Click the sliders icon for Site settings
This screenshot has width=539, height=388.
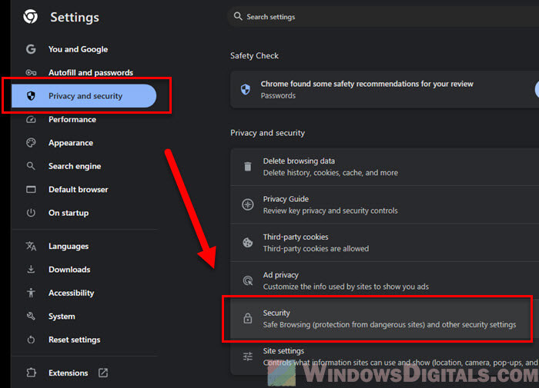point(247,356)
